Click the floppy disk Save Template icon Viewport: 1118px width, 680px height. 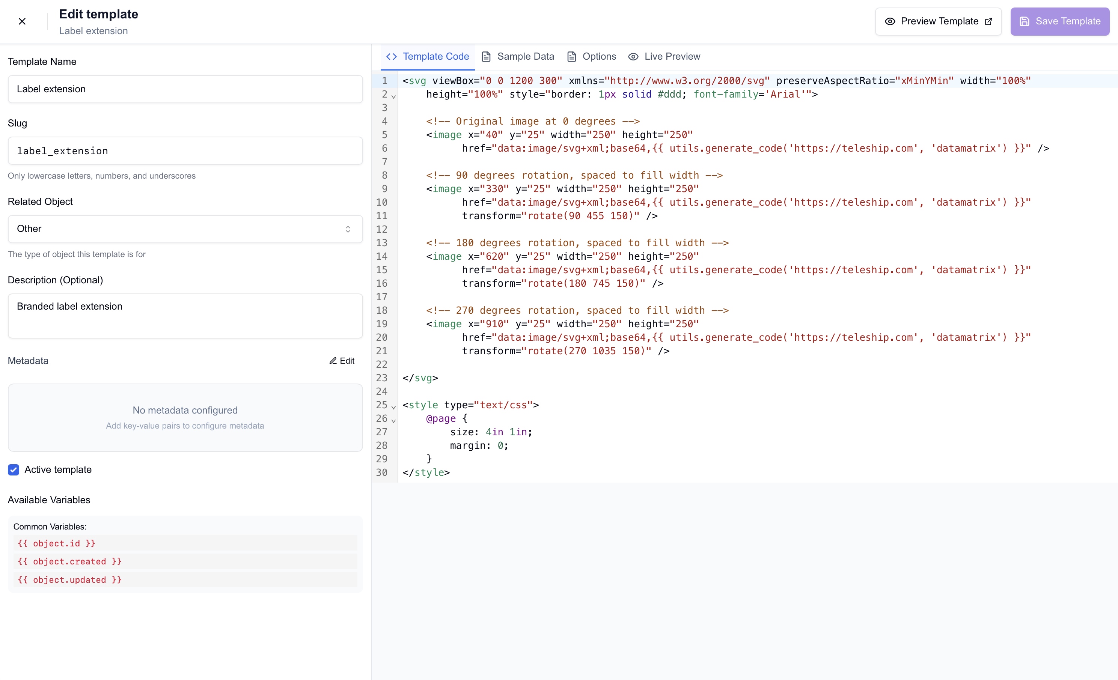click(x=1024, y=21)
